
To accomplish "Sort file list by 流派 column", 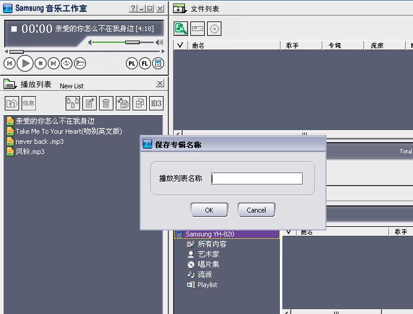I will tap(384, 45).
